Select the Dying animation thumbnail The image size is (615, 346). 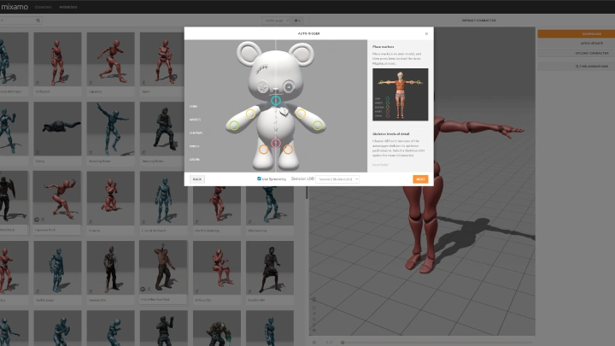(x=58, y=129)
